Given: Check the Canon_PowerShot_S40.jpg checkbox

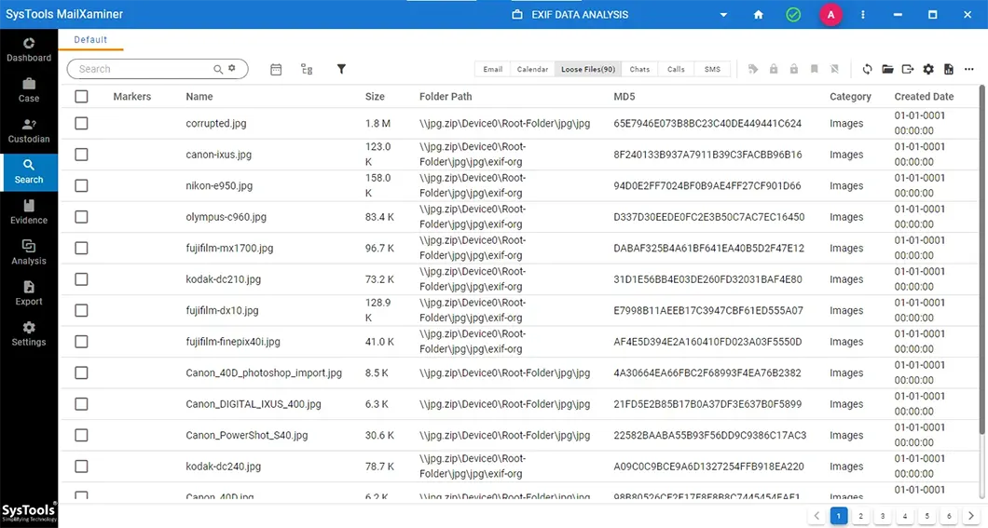Looking at the screenshot, I should pos(81,435).
